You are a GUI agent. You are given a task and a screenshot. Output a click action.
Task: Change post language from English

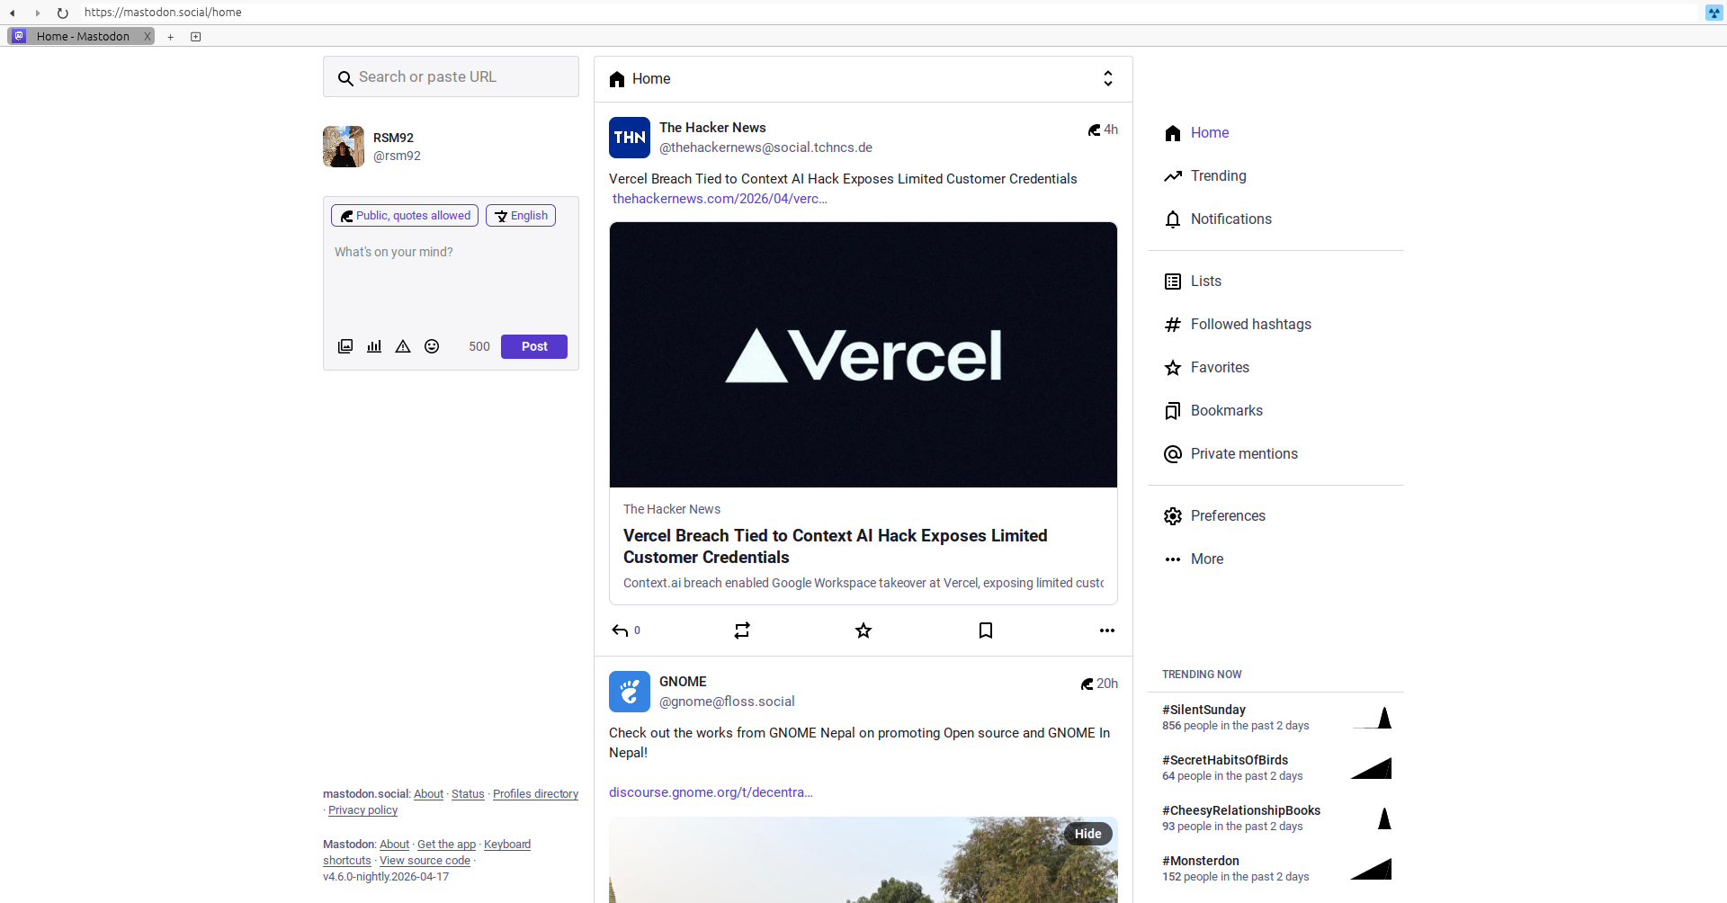521,216
